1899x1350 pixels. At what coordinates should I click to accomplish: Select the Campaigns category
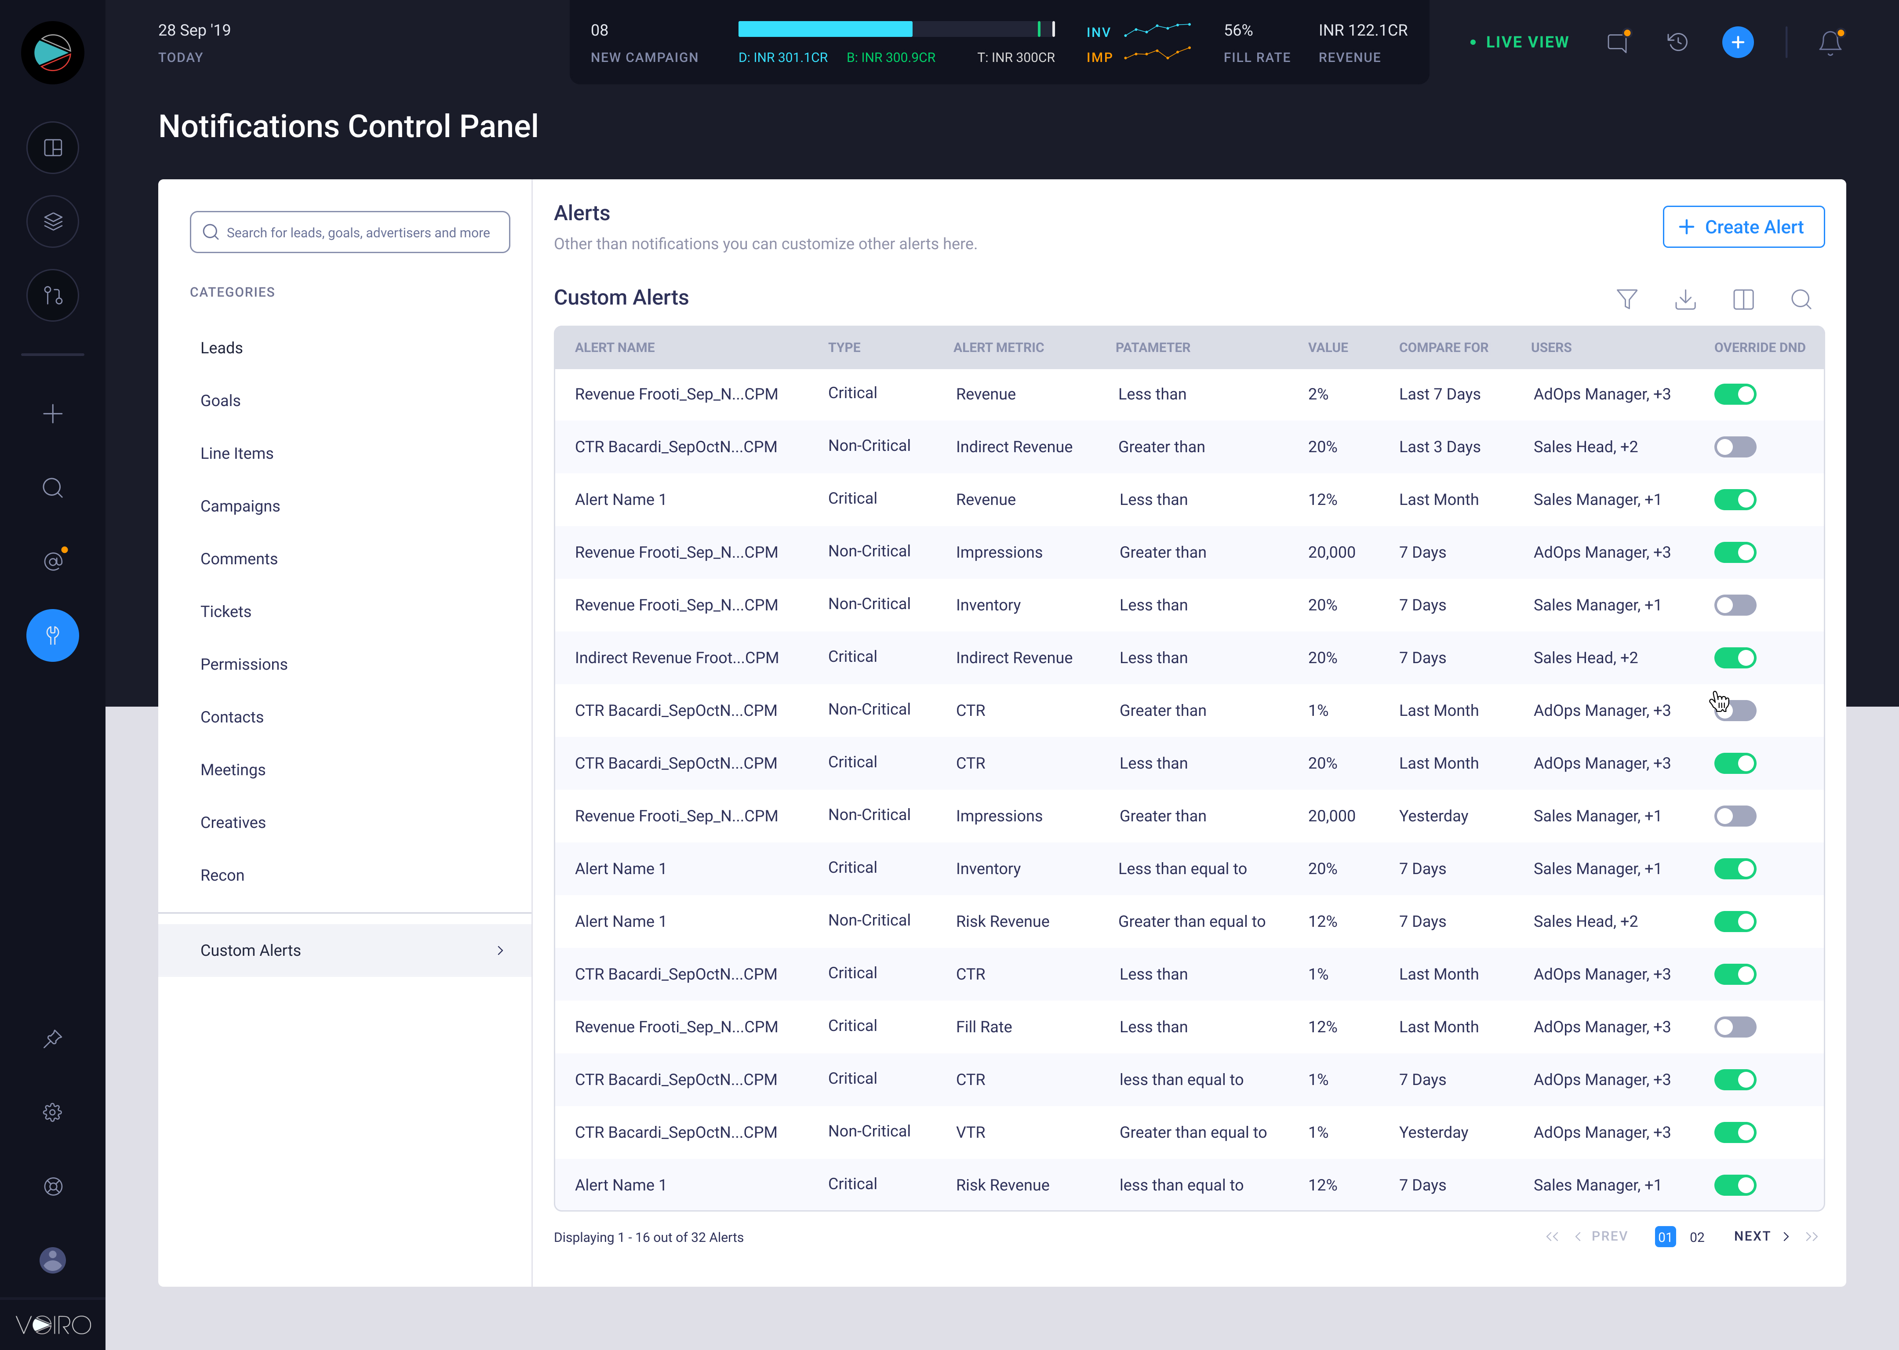(x=240, y=506)
